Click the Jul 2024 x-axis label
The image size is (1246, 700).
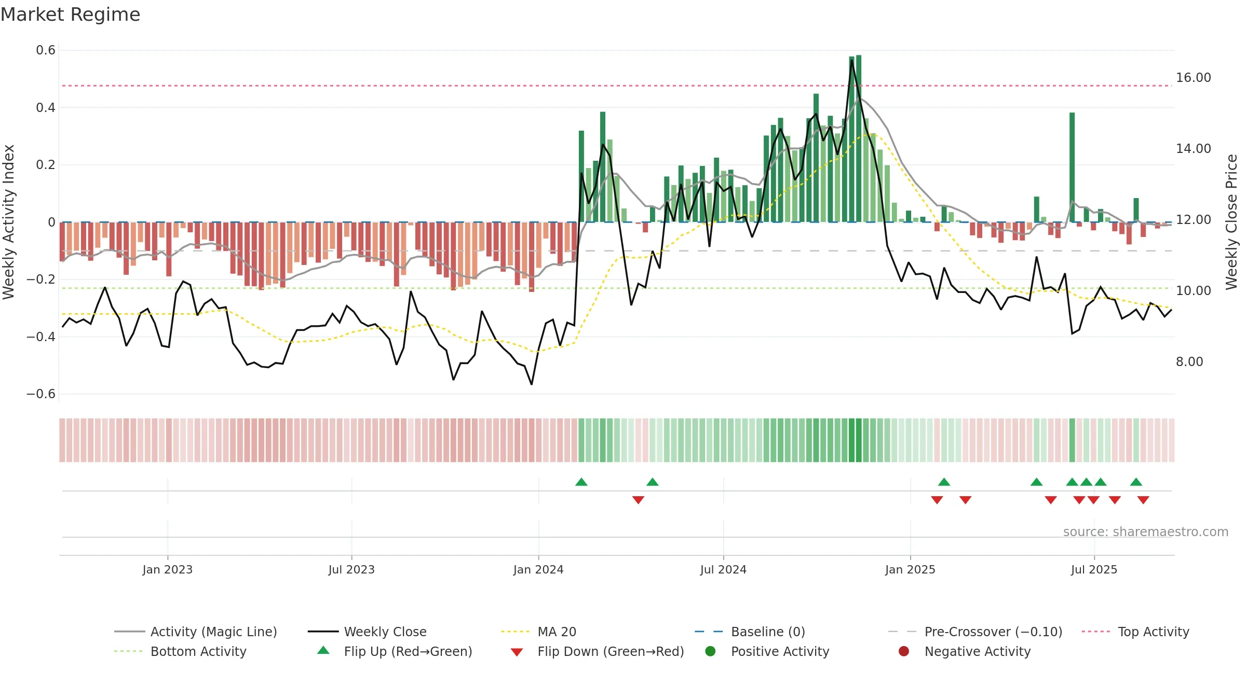pyautogui.click(x=723, y=570)
